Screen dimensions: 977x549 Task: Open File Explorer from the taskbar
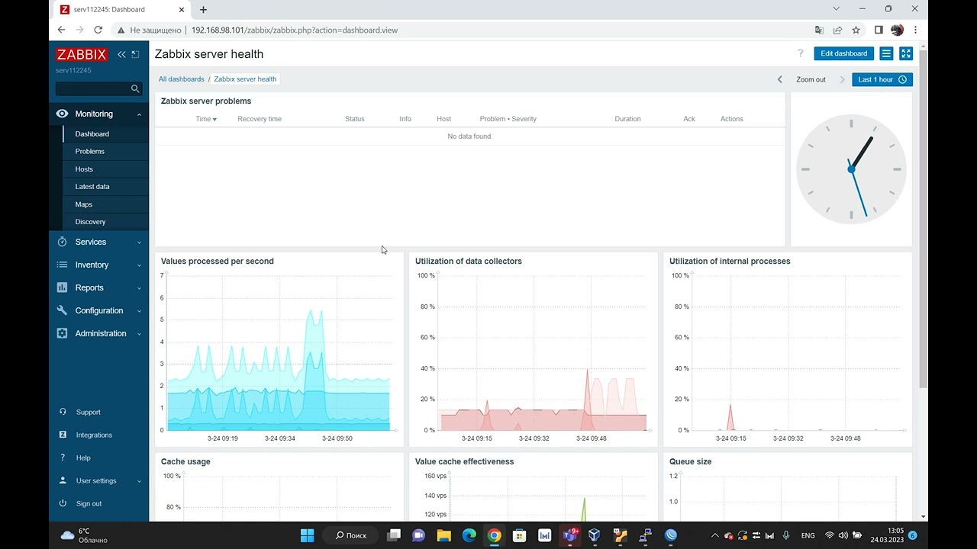coord(443,535)
